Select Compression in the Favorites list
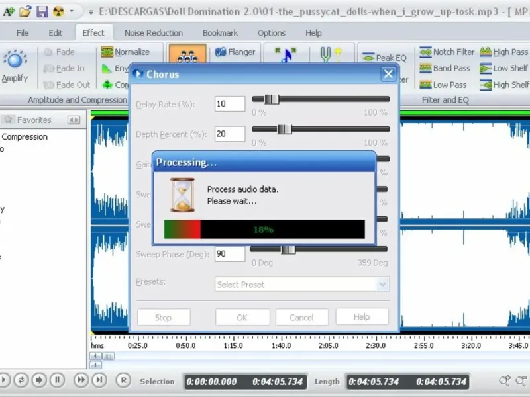Screen dimensions: 530x397 pos(25,137)
